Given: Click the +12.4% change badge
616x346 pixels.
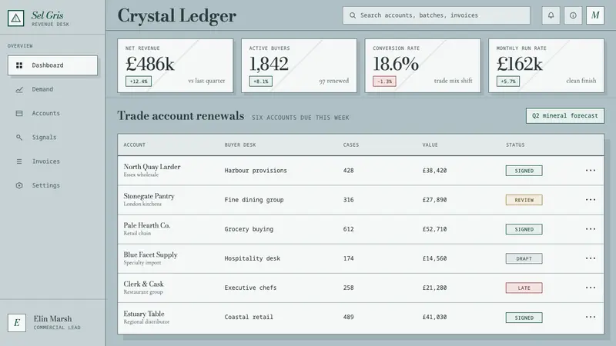Looking at the screenshot, I should click(x=139, y=82).
